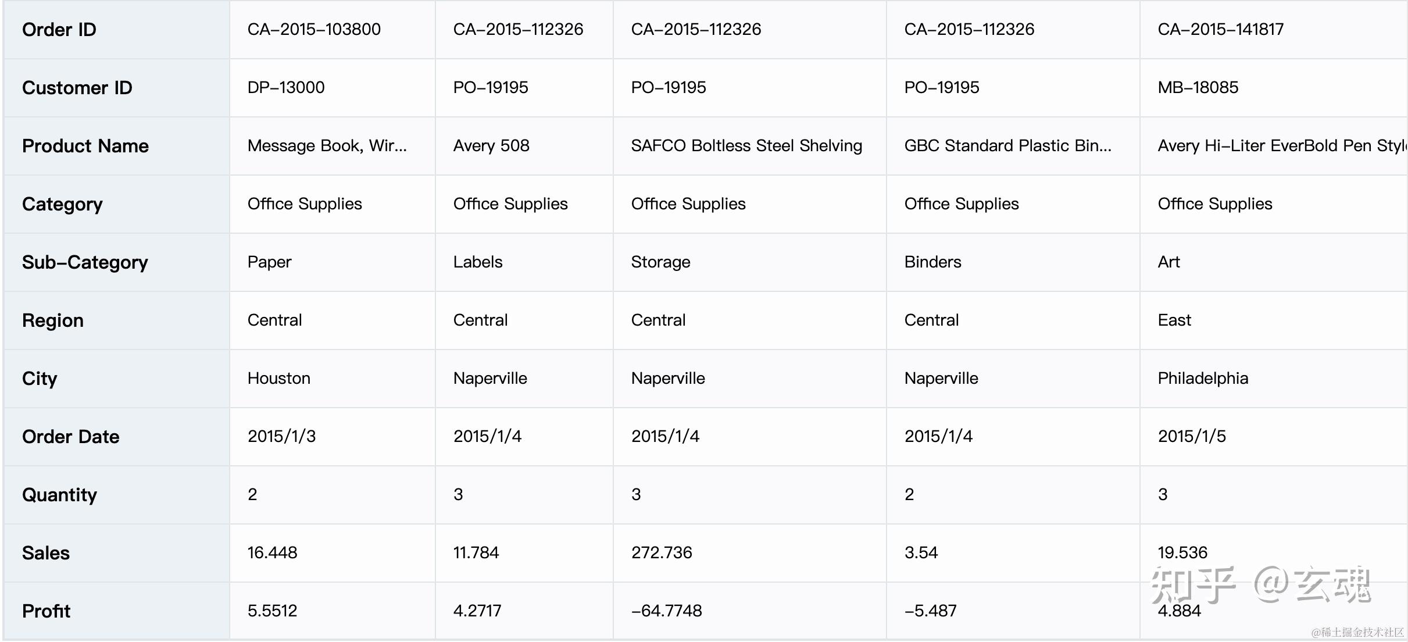
Task: Select the Profit row header
Action: pyautogui.click(x=46, y=611)
